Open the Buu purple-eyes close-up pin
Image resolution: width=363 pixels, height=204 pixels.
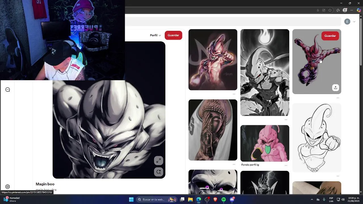pyautogui.click(x=213, y=182)
